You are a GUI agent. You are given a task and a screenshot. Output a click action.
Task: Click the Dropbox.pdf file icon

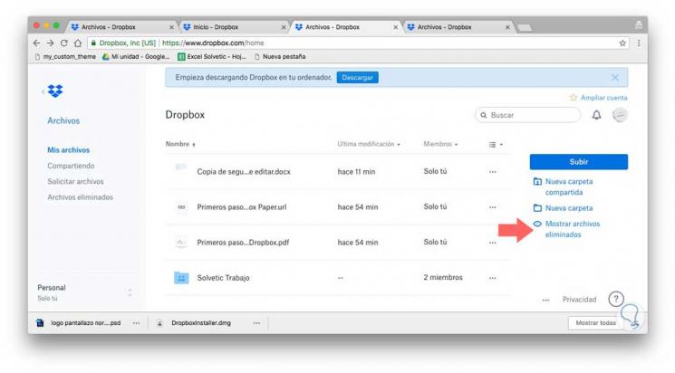click(x=181, y=243)
